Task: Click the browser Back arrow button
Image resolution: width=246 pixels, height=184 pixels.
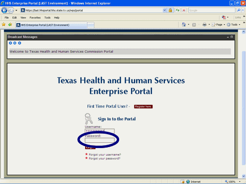Action: pos(4,11)
